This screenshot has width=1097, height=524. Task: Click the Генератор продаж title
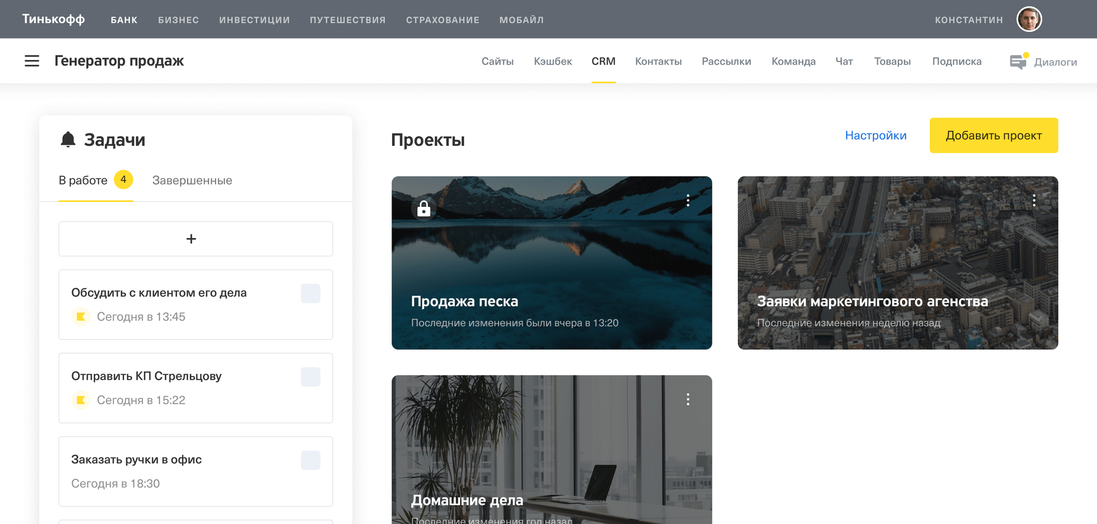pyautogui.click(x=119, y=61)
